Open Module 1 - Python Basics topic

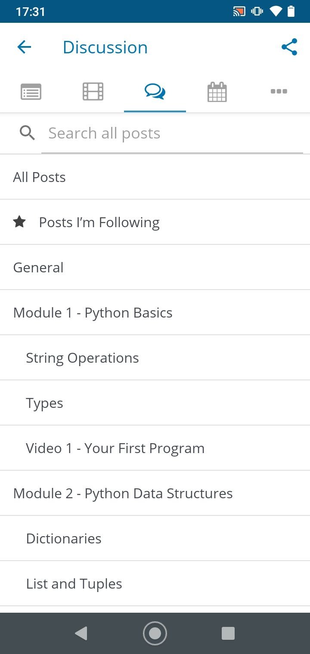tap(155, 313)
